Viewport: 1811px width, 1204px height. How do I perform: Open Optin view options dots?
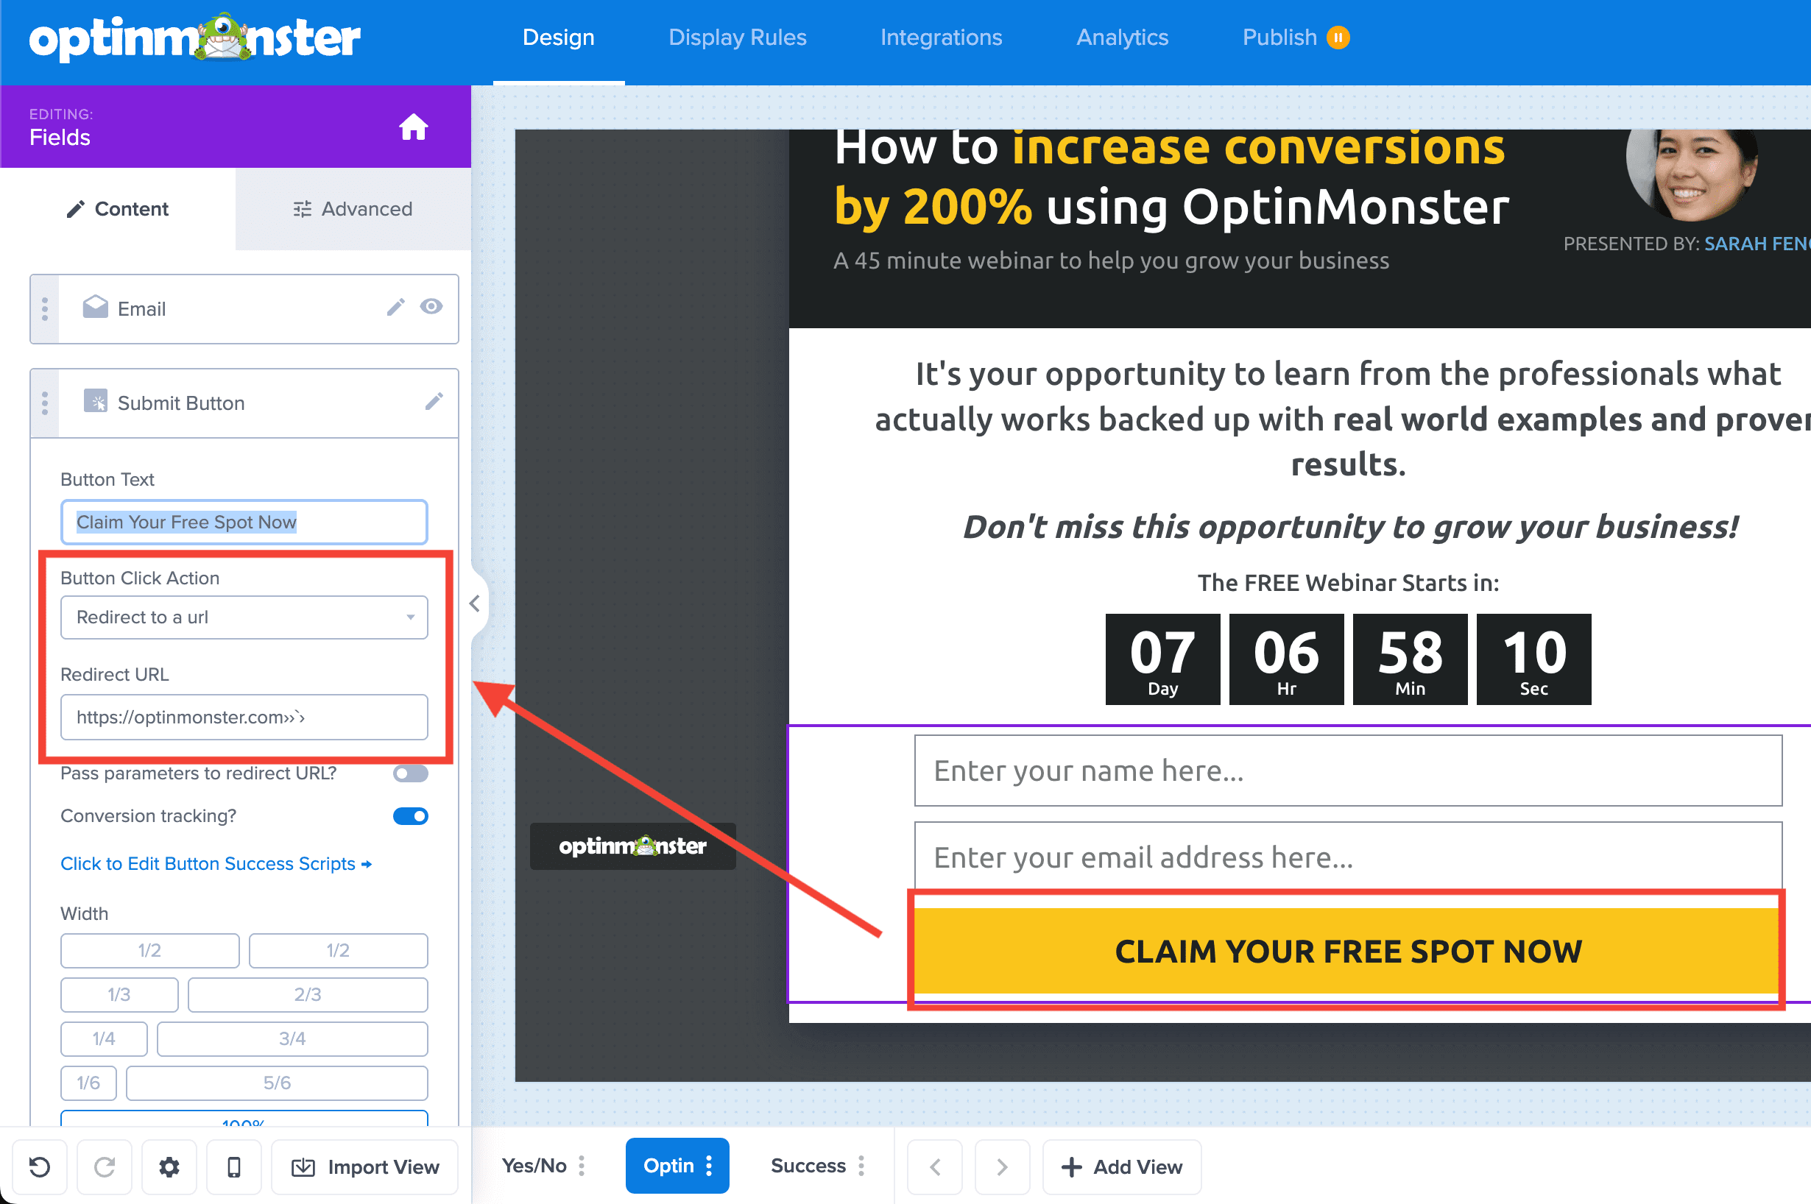point(709,1166)
